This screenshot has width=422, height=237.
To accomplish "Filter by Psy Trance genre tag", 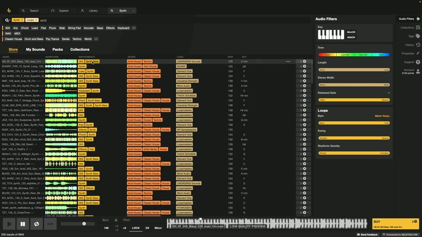I will coord(52,39).
